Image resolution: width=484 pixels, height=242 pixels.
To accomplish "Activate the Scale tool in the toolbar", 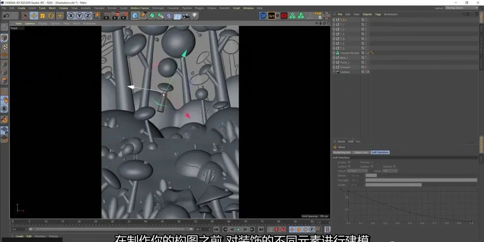I will [43, 16].
